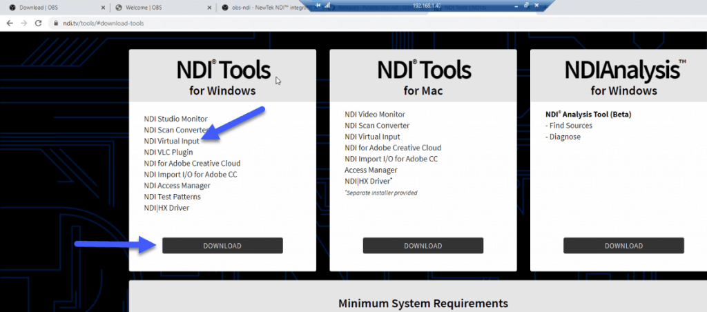Click the Minimum System Requirements heading
The image size is (707, 312).
coord(423,304)
